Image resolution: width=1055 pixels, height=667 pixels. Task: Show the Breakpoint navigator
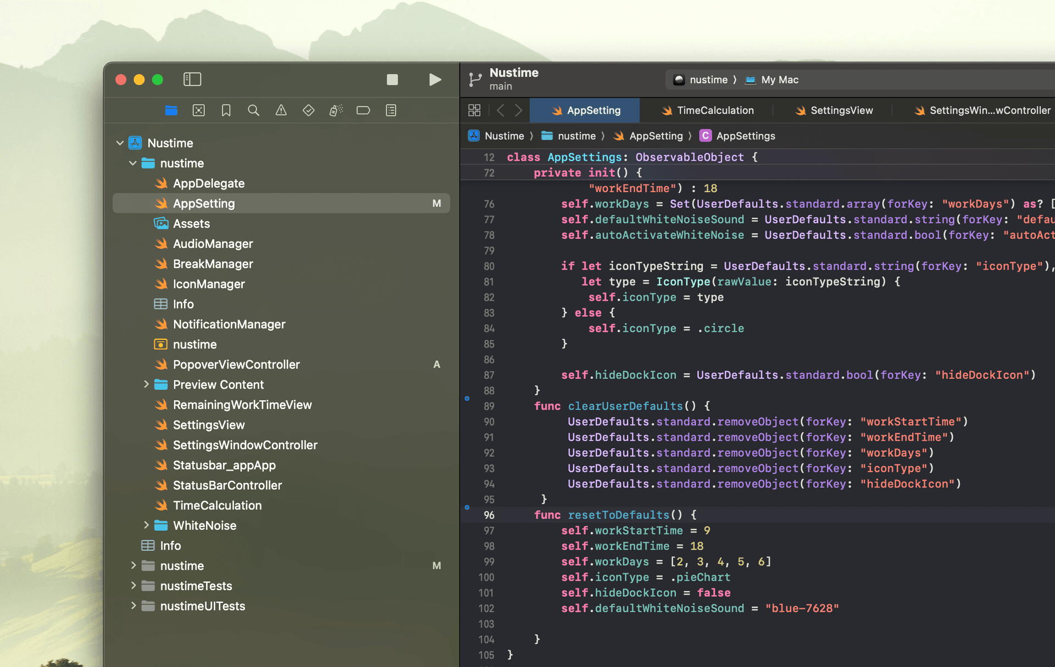coord(363,110)
